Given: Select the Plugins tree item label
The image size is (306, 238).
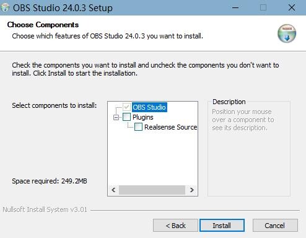Looking at the screenshot, I should pos(143,117).
